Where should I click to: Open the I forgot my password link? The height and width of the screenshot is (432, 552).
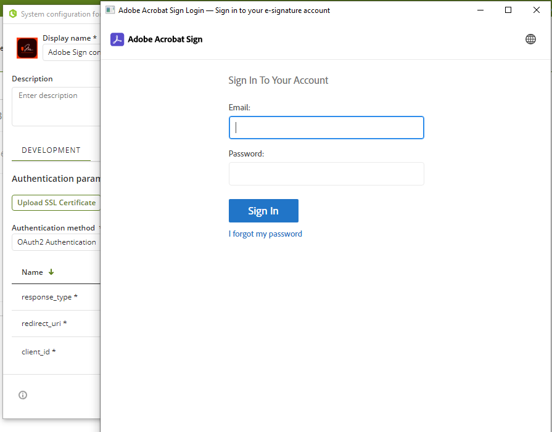[x=265, y=234]
